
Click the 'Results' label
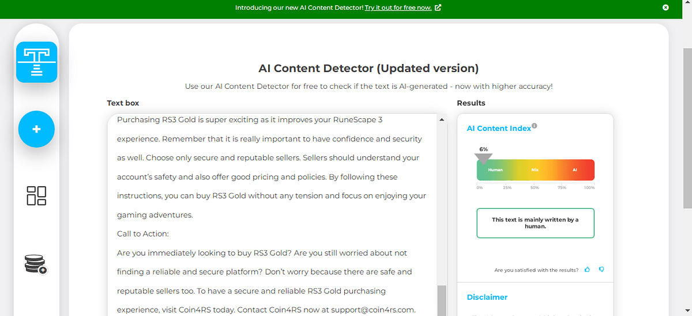coord(471,103)
